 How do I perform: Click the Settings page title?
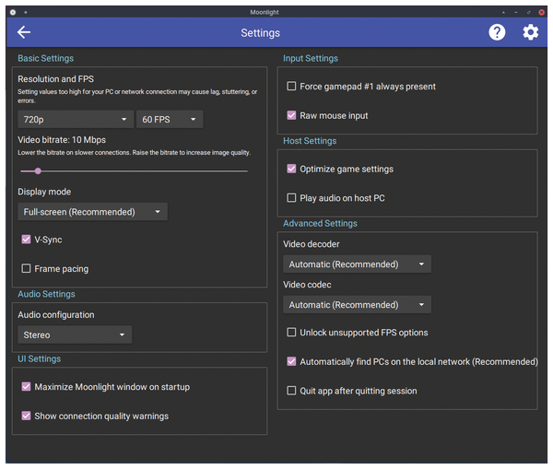point(260,33)
